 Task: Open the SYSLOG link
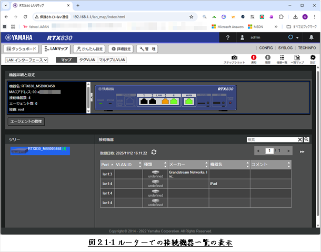(286, 48)
